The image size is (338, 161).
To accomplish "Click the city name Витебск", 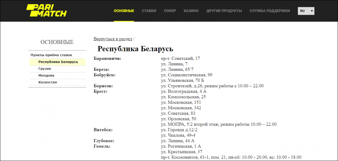I will pyautogui.click(x=103, y=130).
